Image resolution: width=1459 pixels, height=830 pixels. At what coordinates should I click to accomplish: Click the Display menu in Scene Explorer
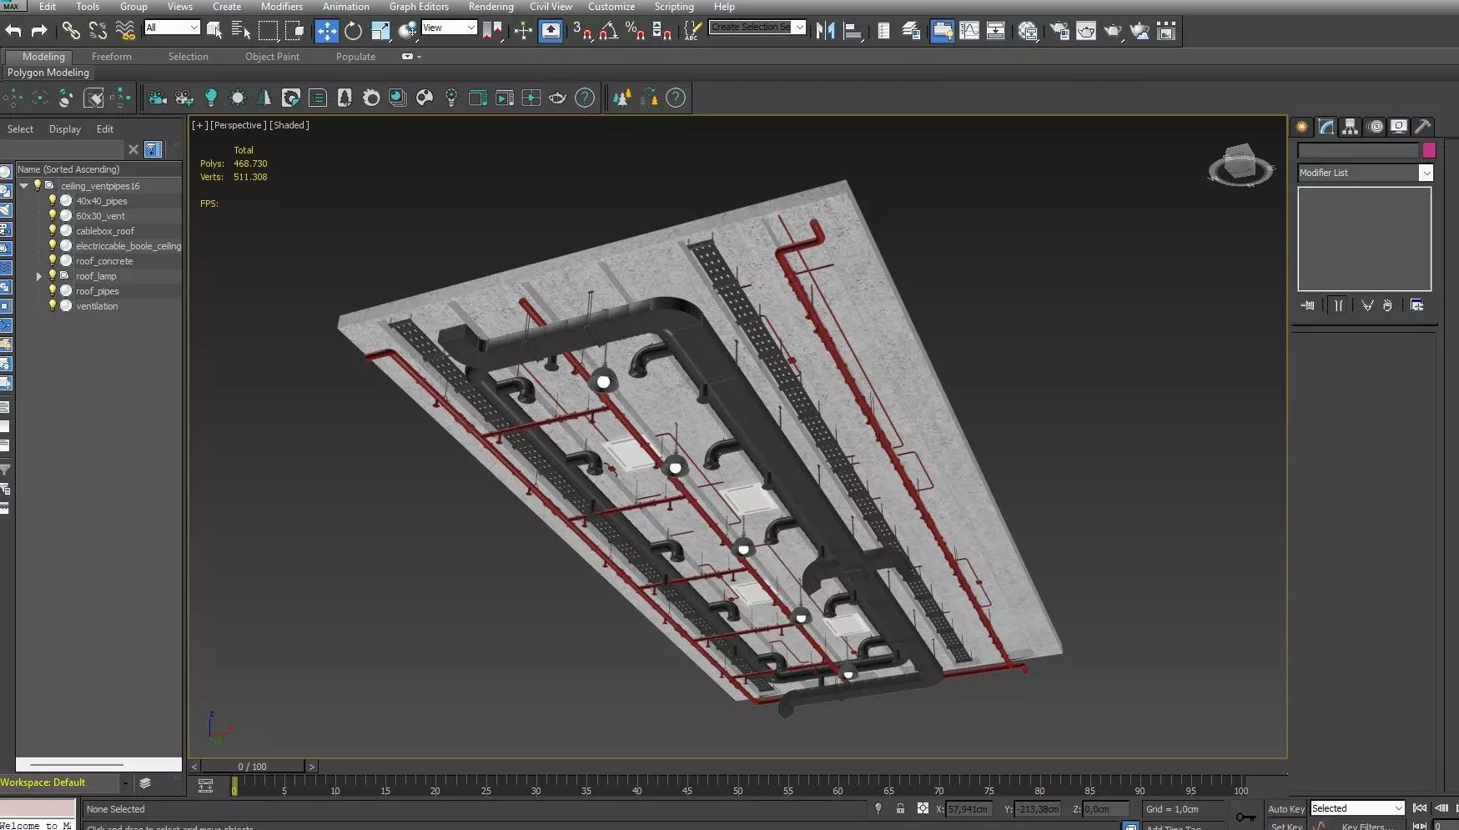65,129
